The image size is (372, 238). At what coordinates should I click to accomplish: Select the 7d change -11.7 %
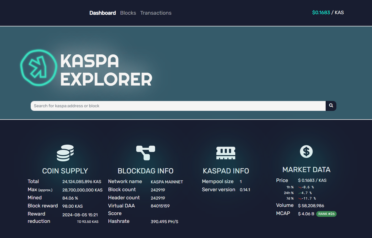[309, 199]
